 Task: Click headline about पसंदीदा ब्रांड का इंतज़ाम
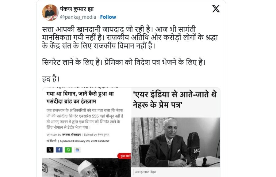click(x=80, y=98)
